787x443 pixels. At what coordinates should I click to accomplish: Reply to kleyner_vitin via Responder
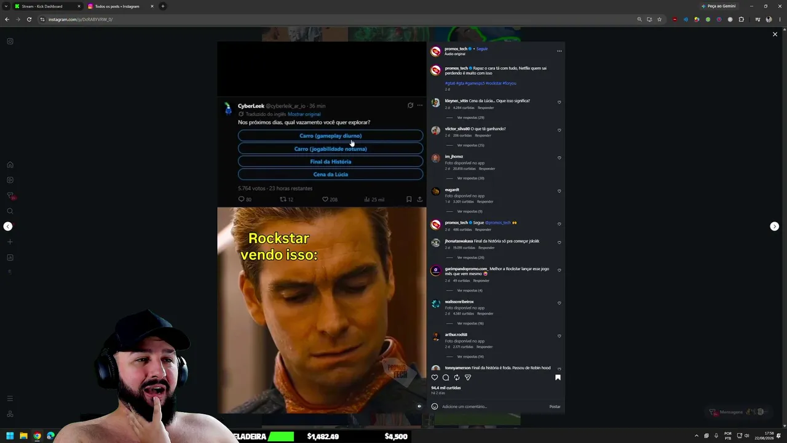486,108
